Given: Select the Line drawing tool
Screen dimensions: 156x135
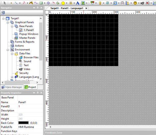Looking at the screenshot, I should [16, 3].
